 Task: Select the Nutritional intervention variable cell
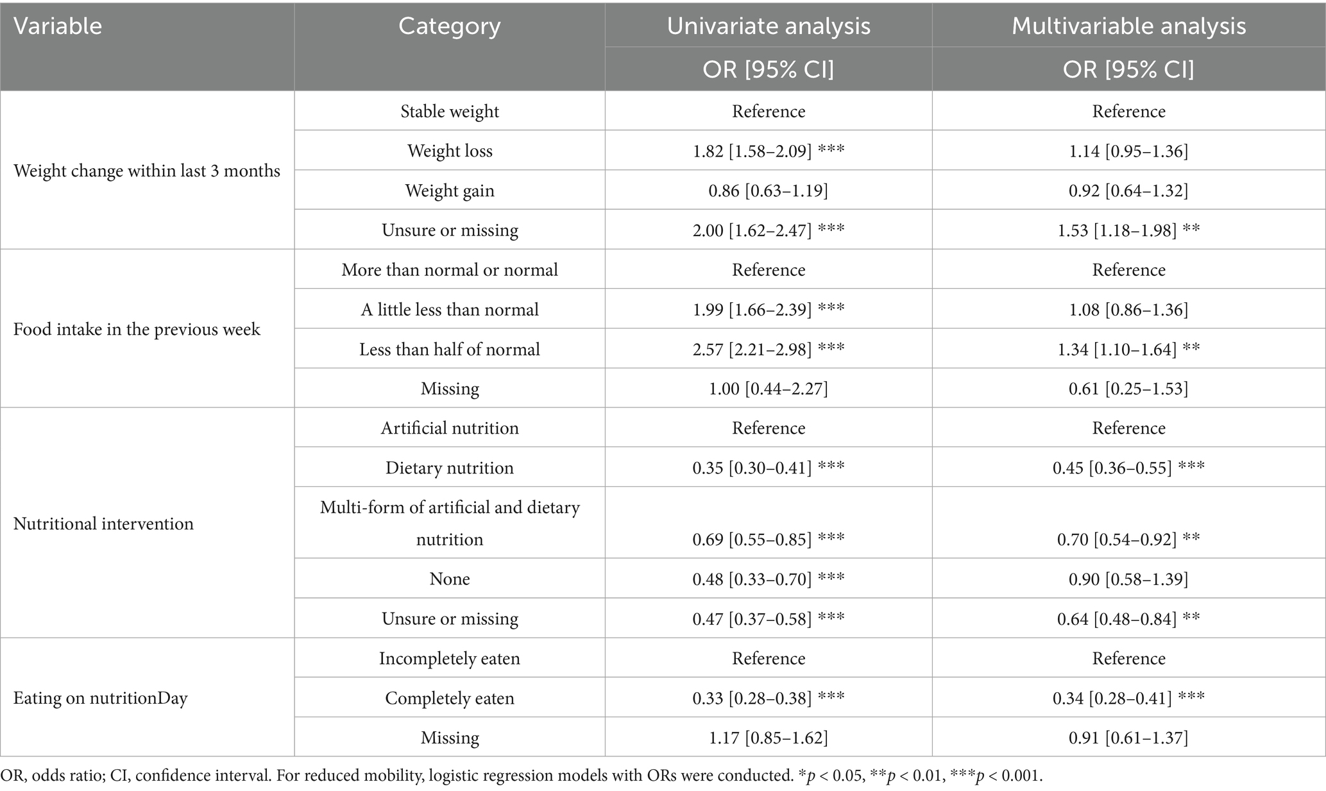103,523
